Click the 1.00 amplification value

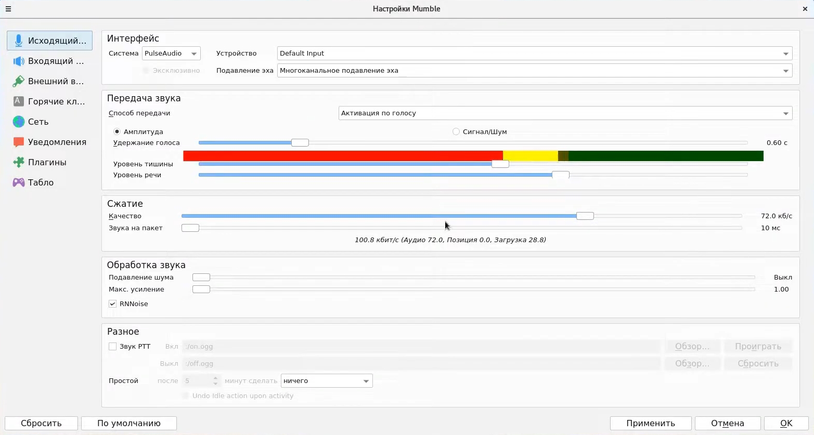click(x=781, y=289)
